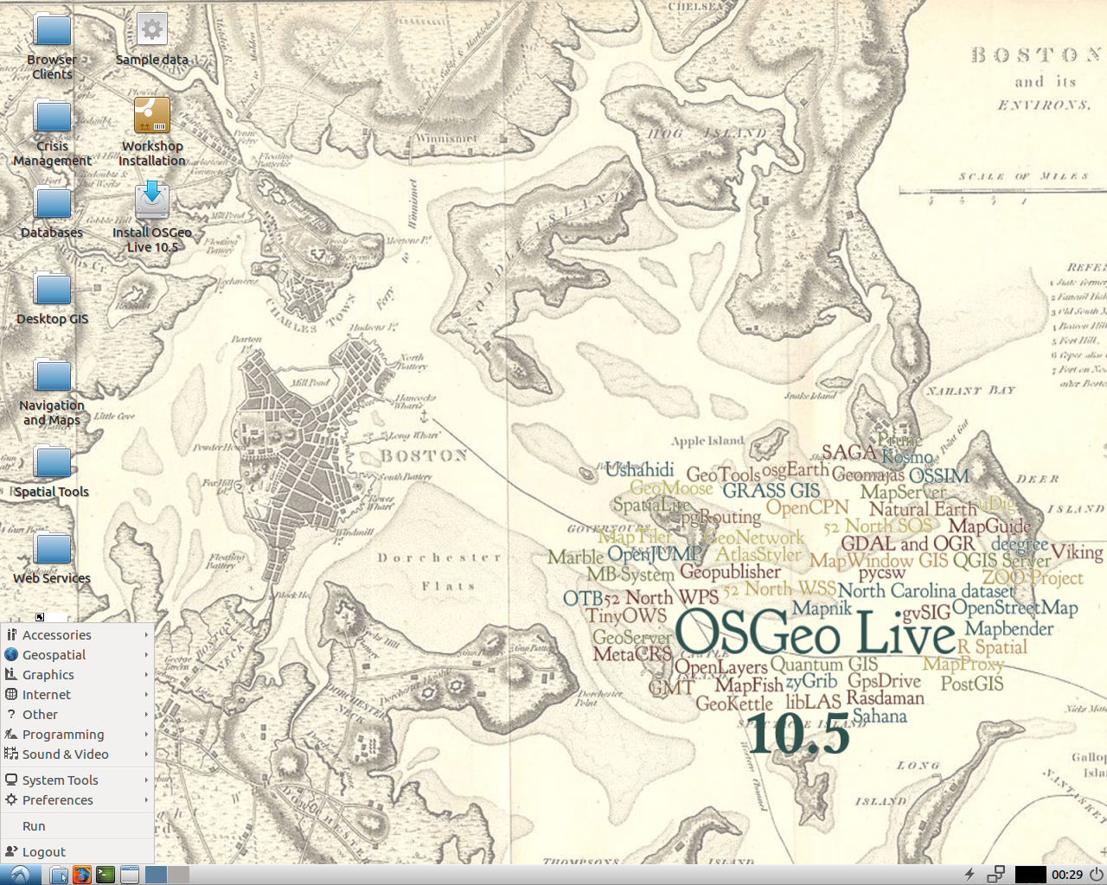Open the Sound & Video menu entry
This screenshot has height=885, width=1107.
click(78, 754)
